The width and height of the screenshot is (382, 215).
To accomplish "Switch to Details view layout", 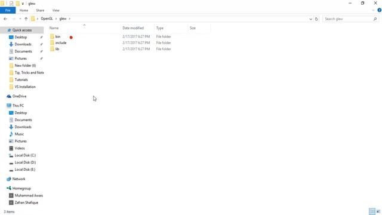I will [x=372, y=211].
